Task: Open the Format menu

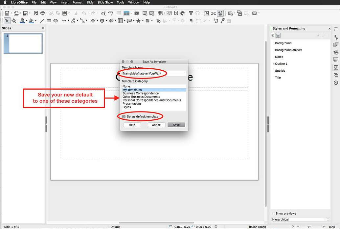Action: click(x=78, y=2)
